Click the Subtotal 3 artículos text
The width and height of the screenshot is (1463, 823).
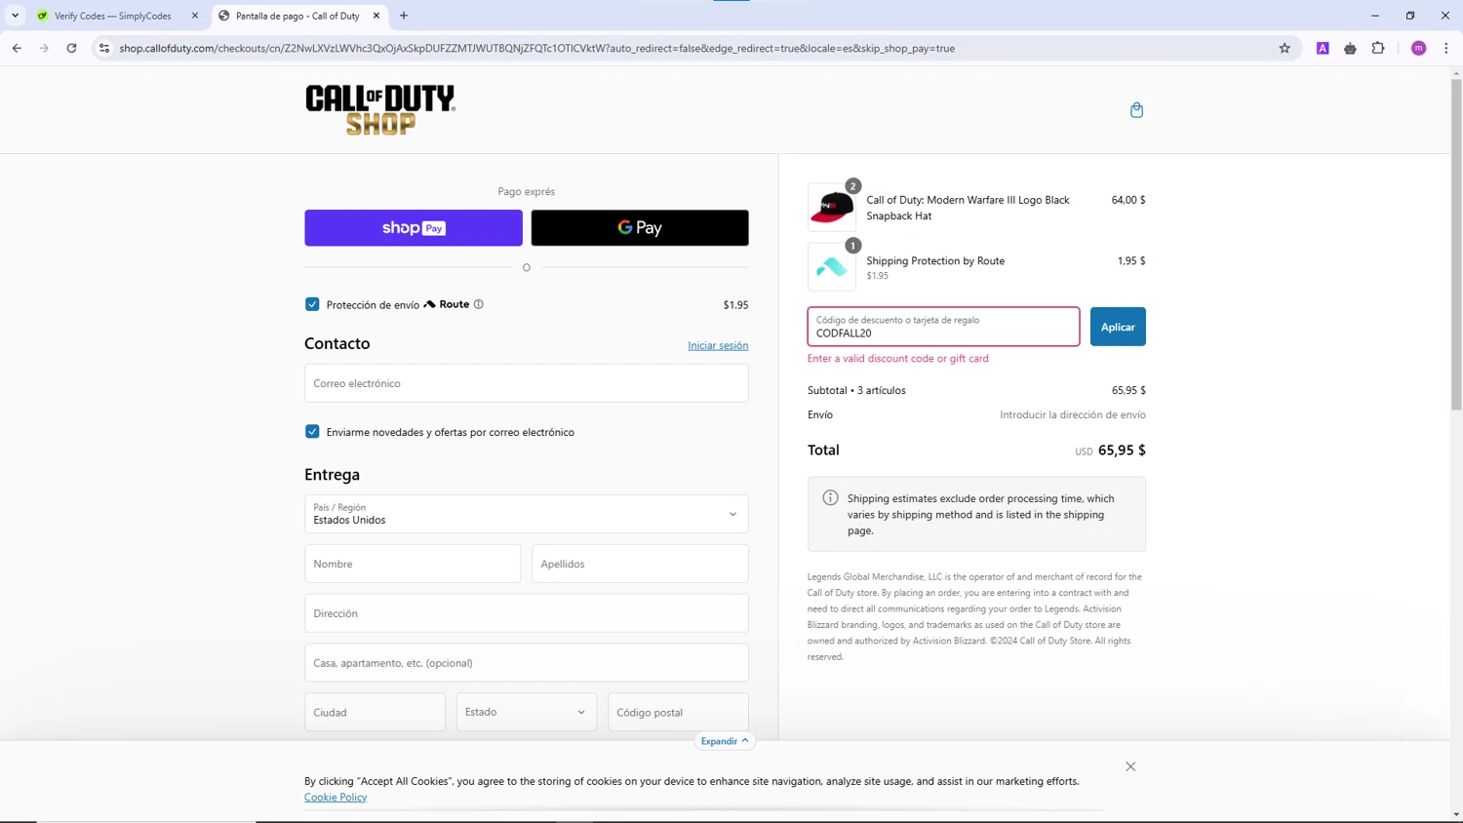tap(856, 390)
